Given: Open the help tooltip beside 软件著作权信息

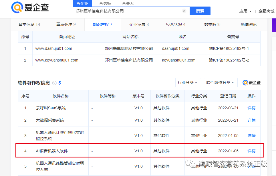Looking at the screenshot, I should point(55,83).
